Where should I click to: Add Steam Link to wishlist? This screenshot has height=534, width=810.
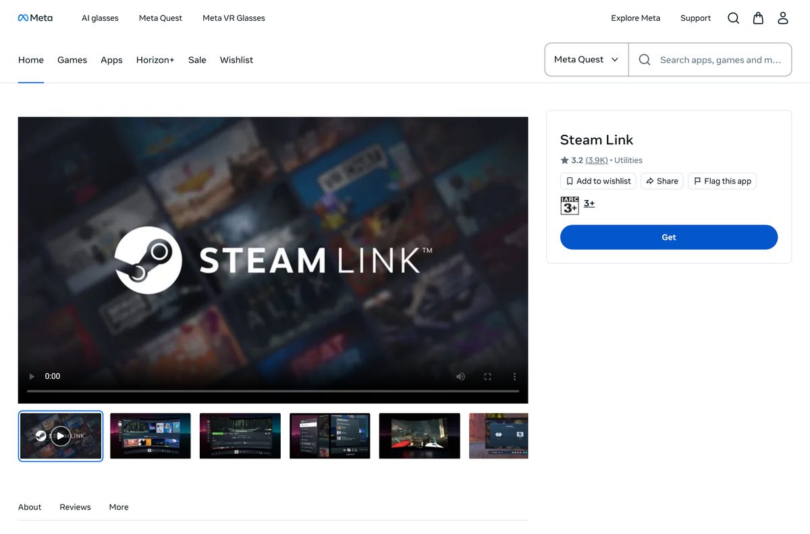click(x=598, y=181)
